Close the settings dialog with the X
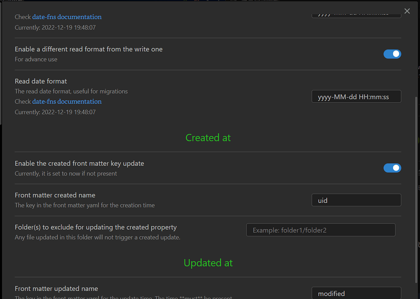 407,11
